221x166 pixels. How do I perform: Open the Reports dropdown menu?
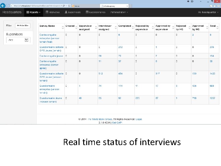coord(33,12)
